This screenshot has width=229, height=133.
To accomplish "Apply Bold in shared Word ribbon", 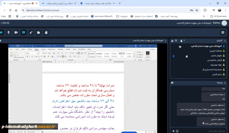I will point(27,57).
